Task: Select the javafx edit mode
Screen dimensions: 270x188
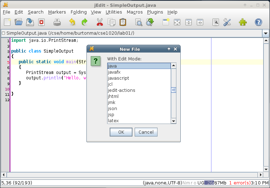Action: [x=139, y=72]
